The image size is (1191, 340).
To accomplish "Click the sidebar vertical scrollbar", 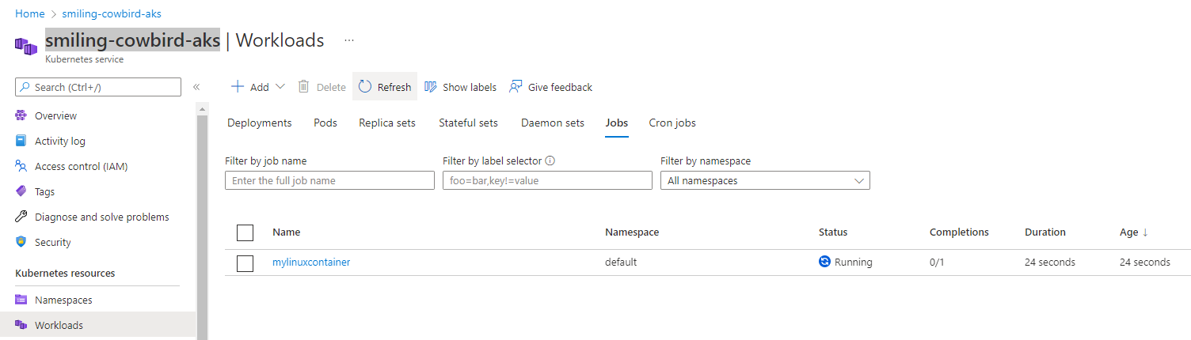I will tap(202, 221).
